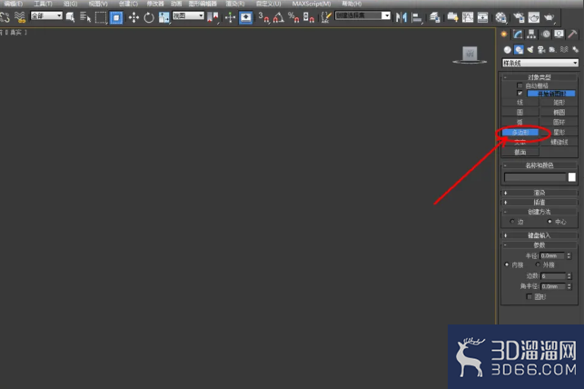Select the Select Object tool icon
584x389 pixels.
[70, 17]
